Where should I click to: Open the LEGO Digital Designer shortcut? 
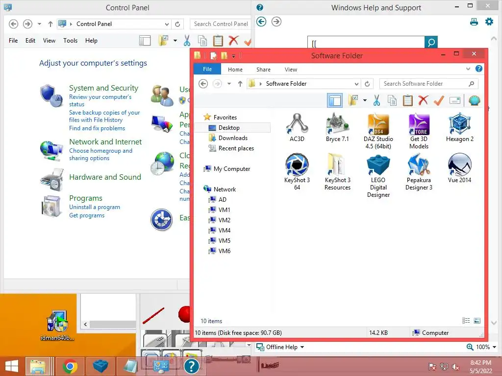(378, 176)
